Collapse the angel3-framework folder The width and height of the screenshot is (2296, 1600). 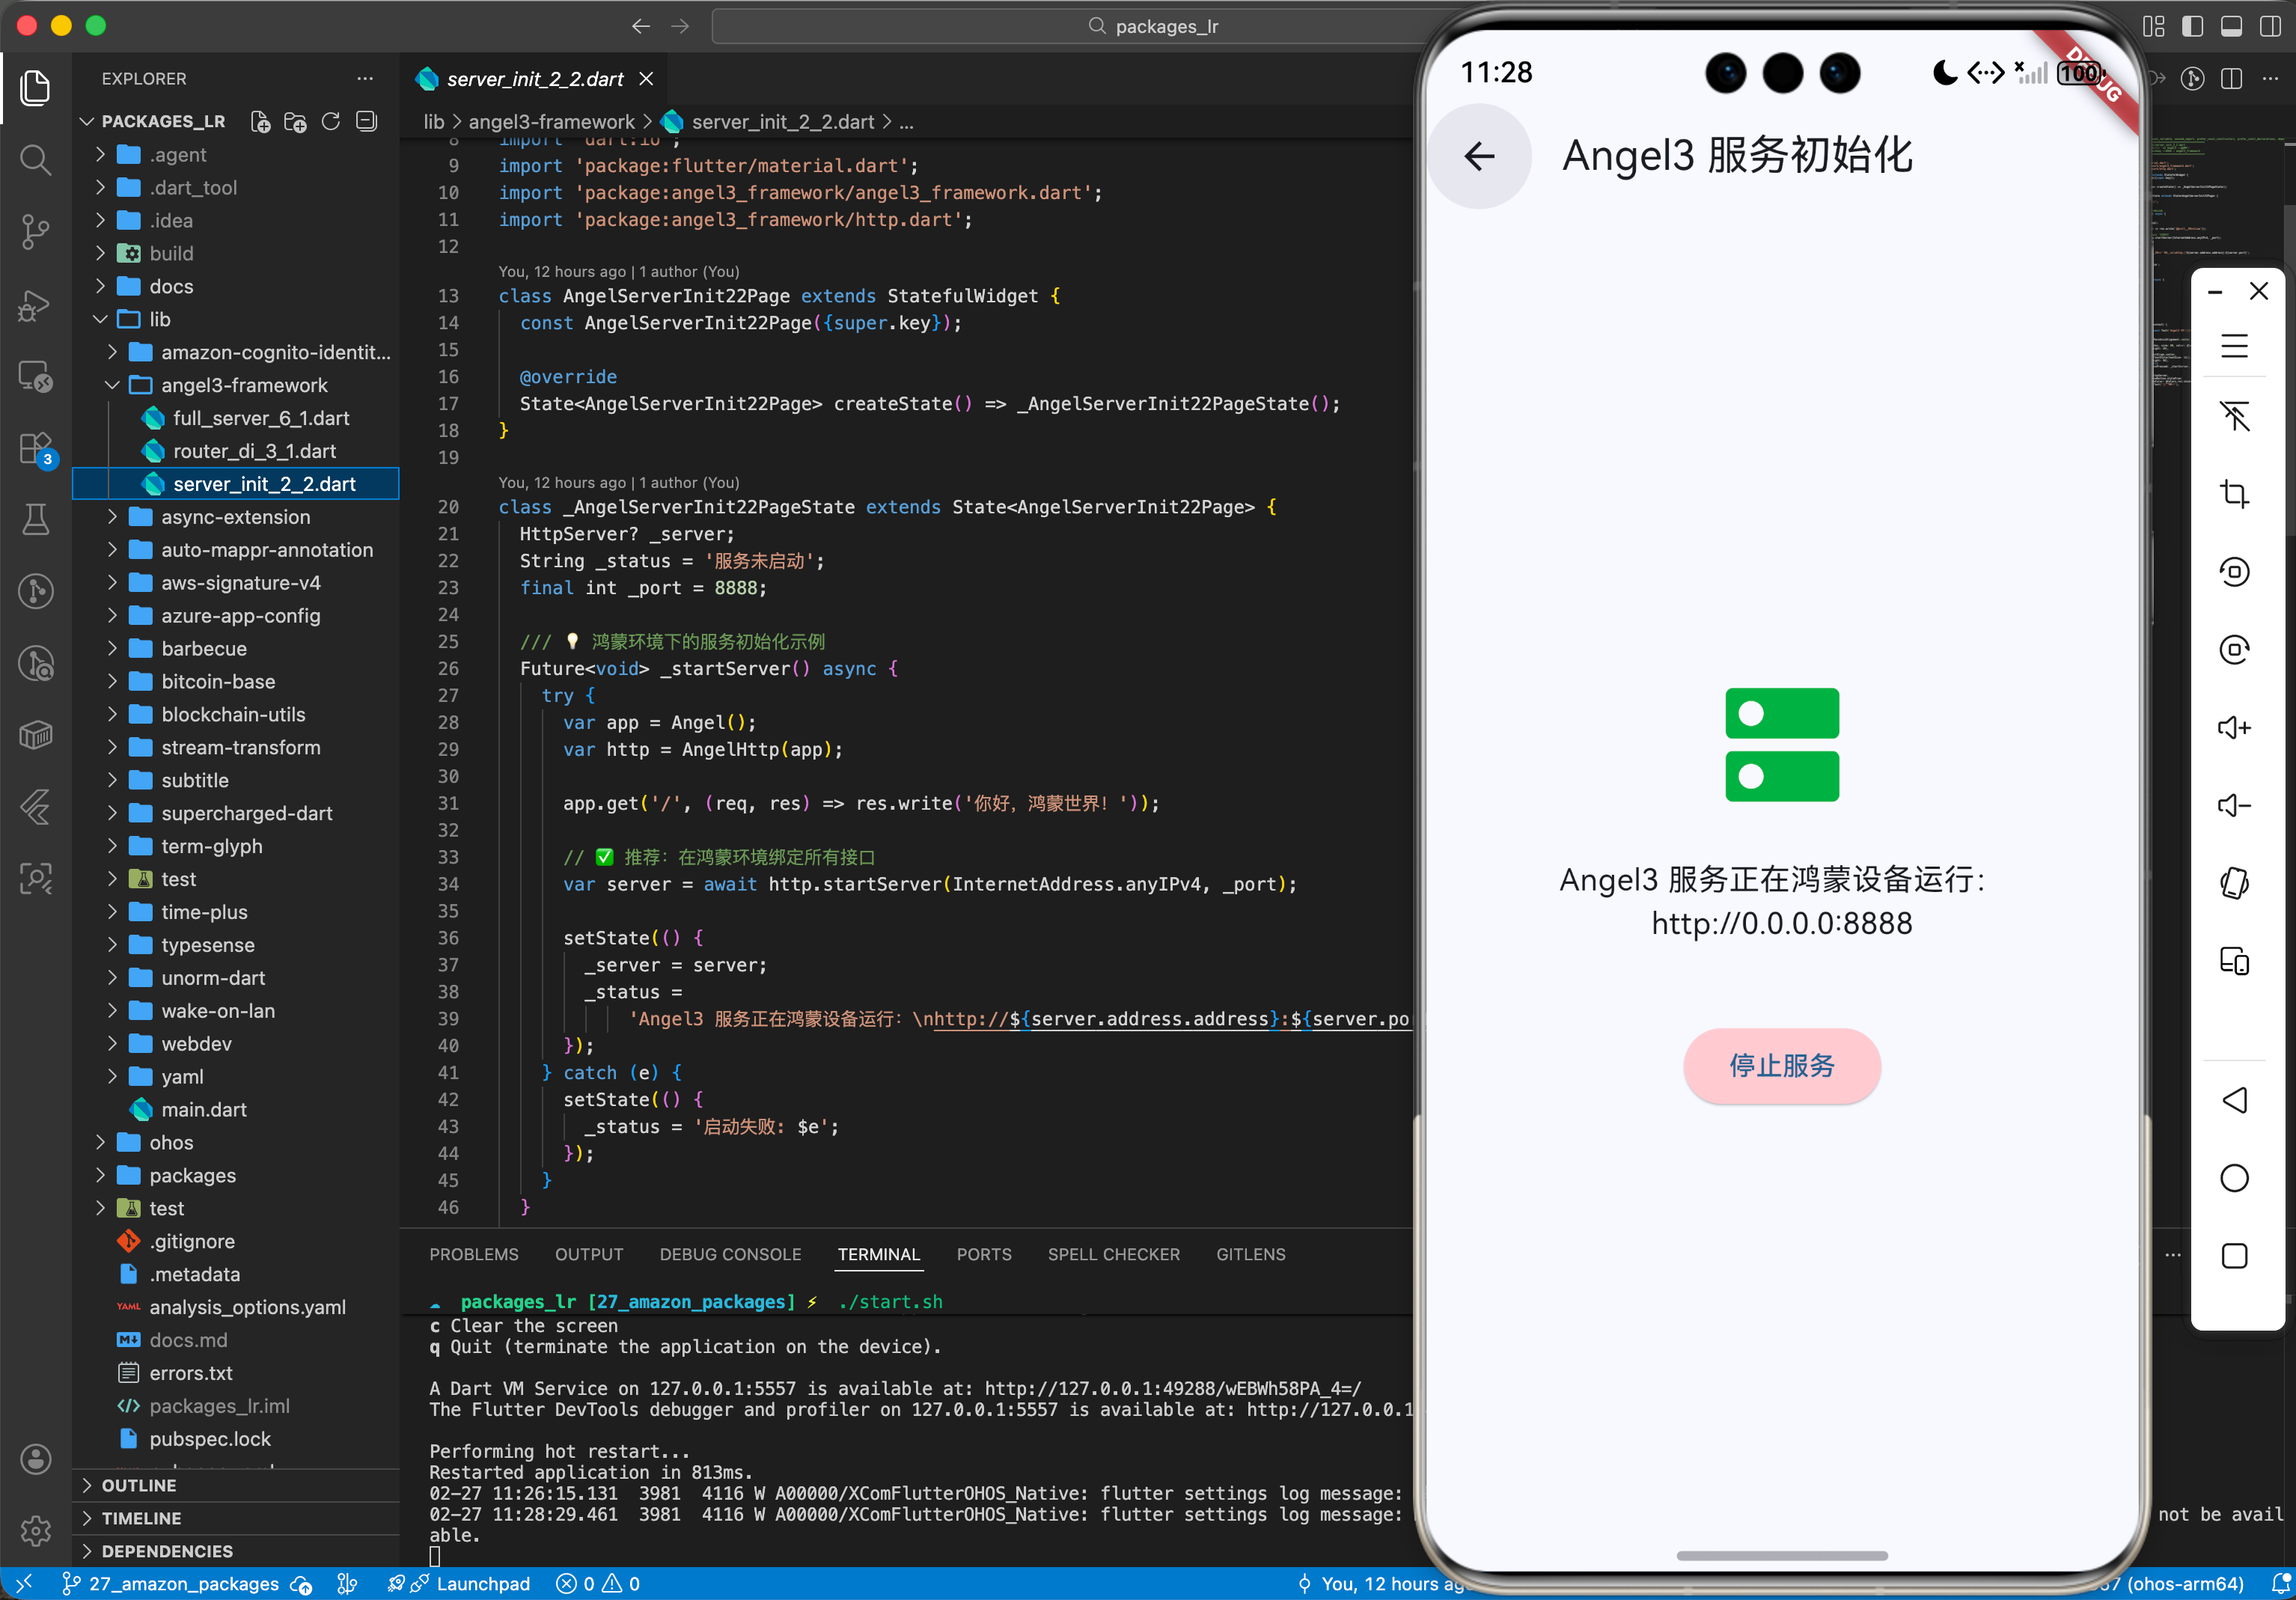244,385
